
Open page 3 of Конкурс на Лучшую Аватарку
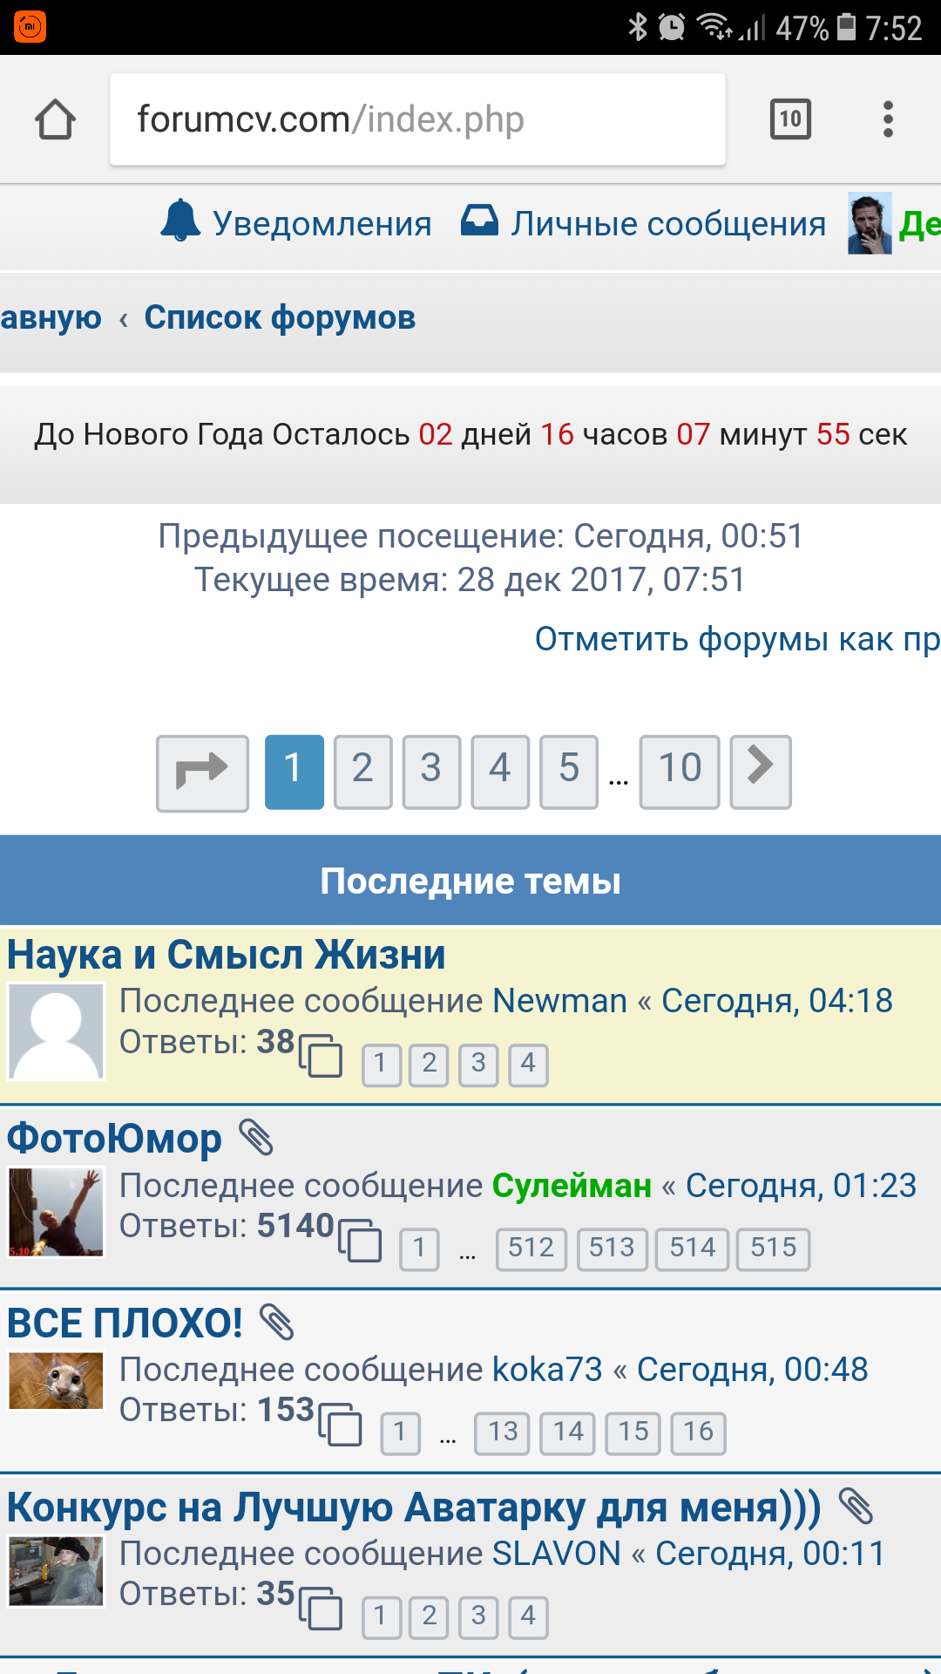pos(478,1617)
